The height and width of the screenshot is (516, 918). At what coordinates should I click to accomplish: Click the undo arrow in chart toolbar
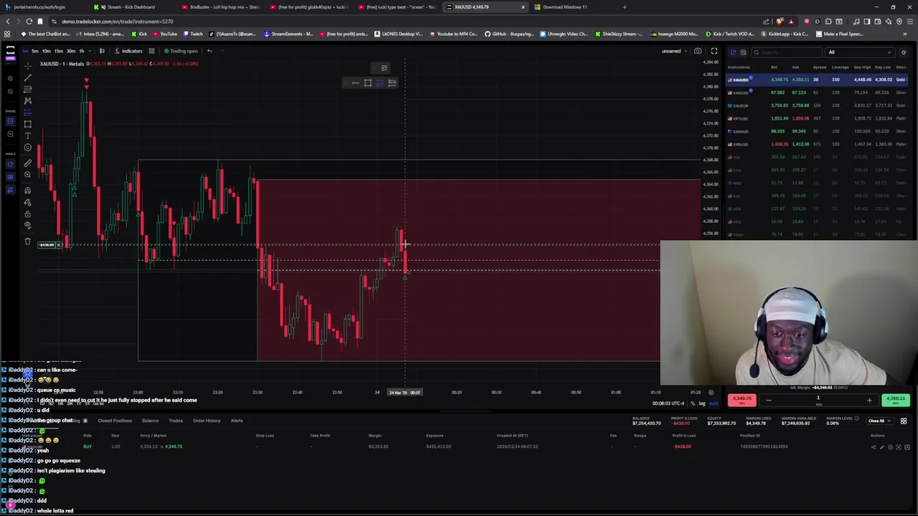(209, 51)
